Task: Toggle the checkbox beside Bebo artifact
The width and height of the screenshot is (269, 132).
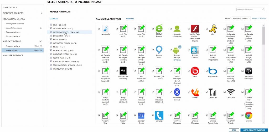Action: (189, 71)
